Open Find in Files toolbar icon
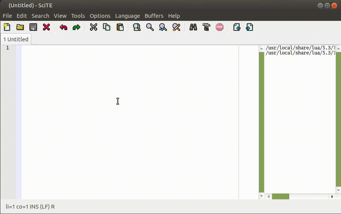This screenshot has height=214, width=341. click(x=137, y=27)
